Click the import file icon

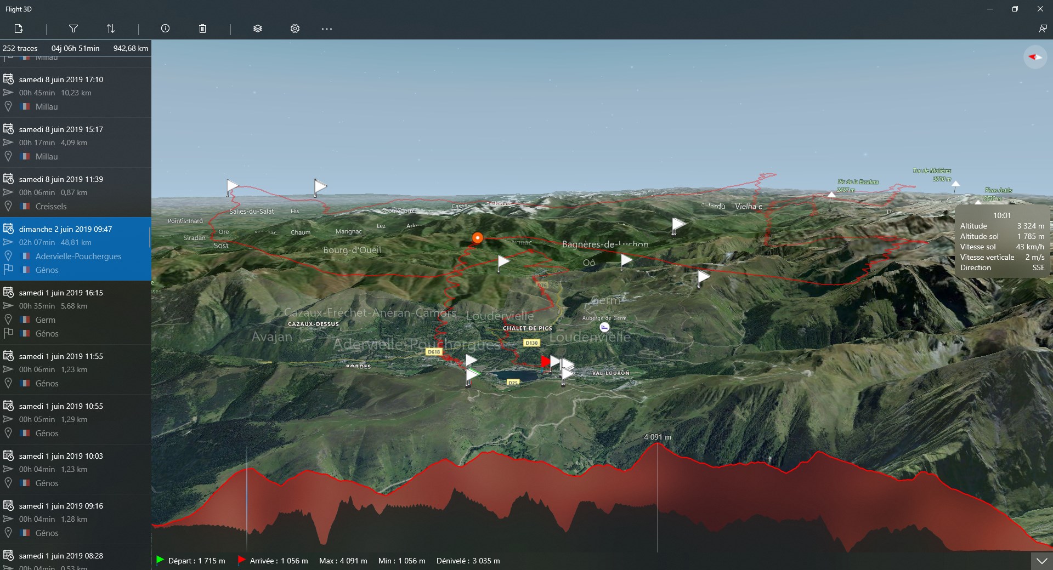[19, 29]
